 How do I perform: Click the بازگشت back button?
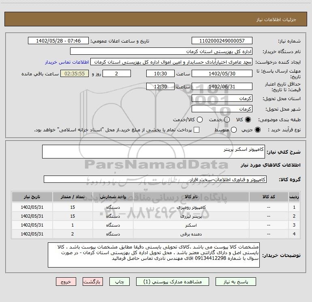pos(93,282)
